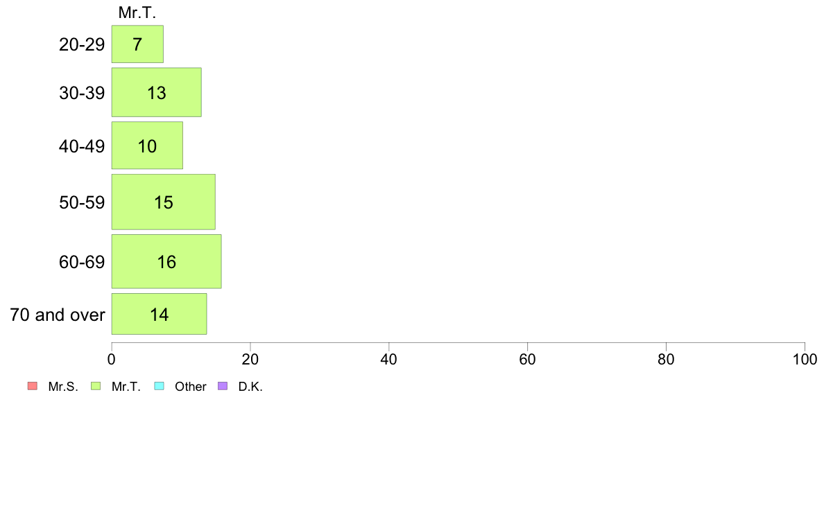824x510 pixels.
Task: Click the Mr.T. column header above bars
Action: 137,12
